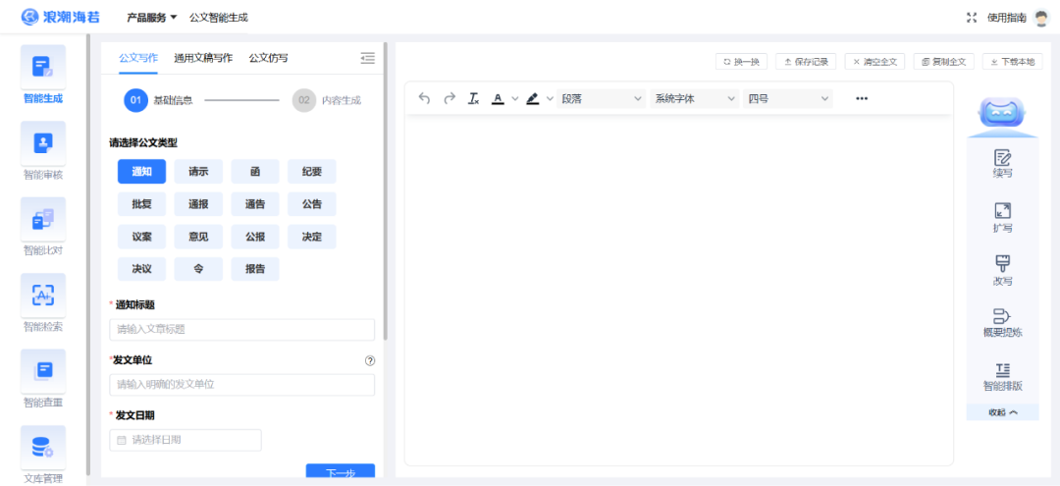Open 智能检索 sidebar module

(x=43, y=303)
